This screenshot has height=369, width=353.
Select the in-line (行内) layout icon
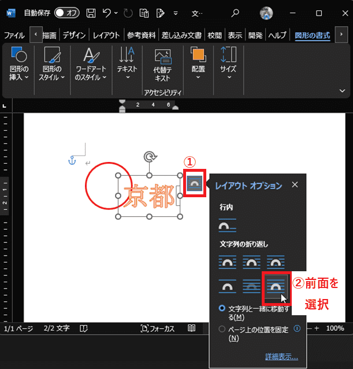pyautogui.click(x=227, y=226)
